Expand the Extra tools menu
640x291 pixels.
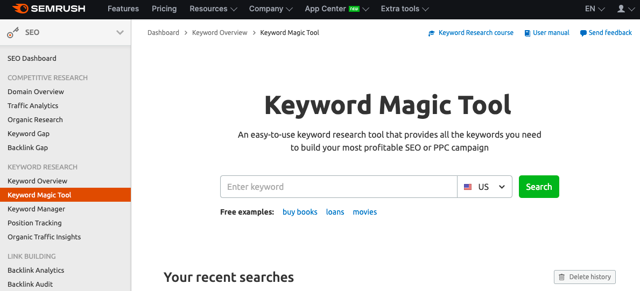[x=404, y=9]
